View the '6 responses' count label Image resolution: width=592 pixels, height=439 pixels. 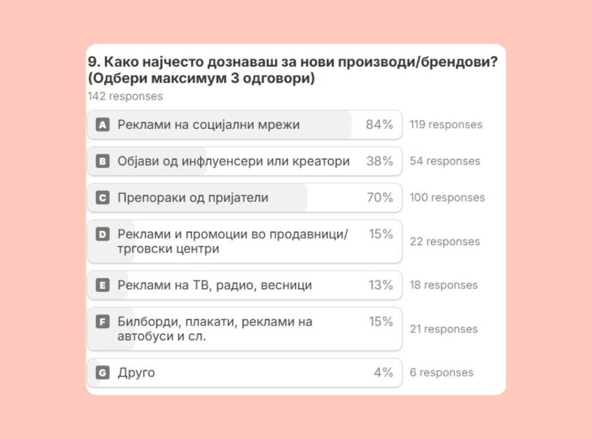(x=441, y=373)
